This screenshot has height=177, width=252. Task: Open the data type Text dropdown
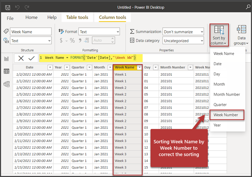pyautogui.click(x=31, y=41)
